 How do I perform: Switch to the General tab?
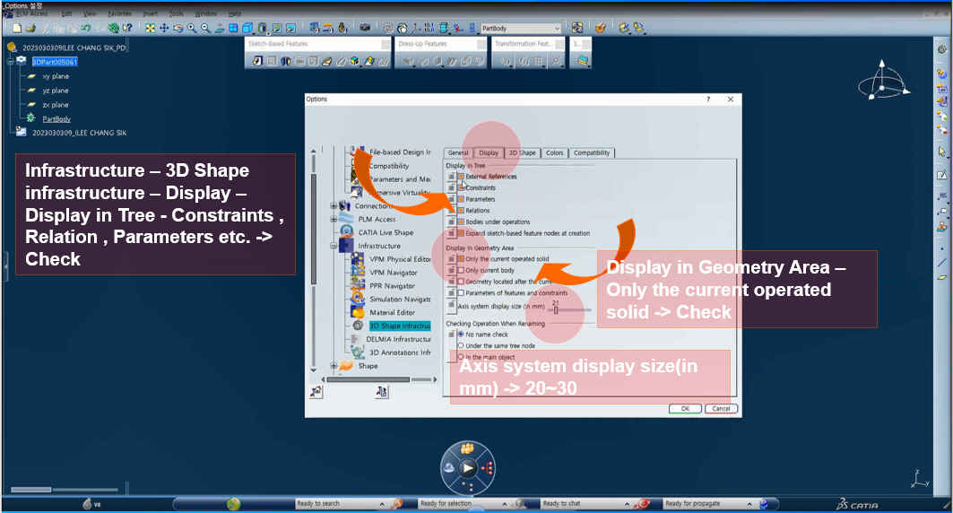click(x=458, y=152)
